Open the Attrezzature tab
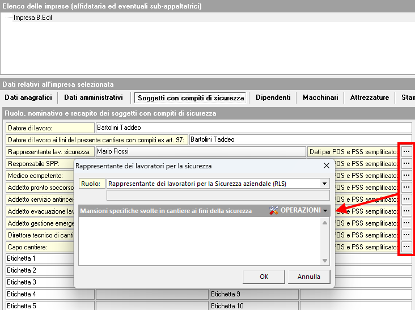The image size is (415, 310). coord(370,97)
